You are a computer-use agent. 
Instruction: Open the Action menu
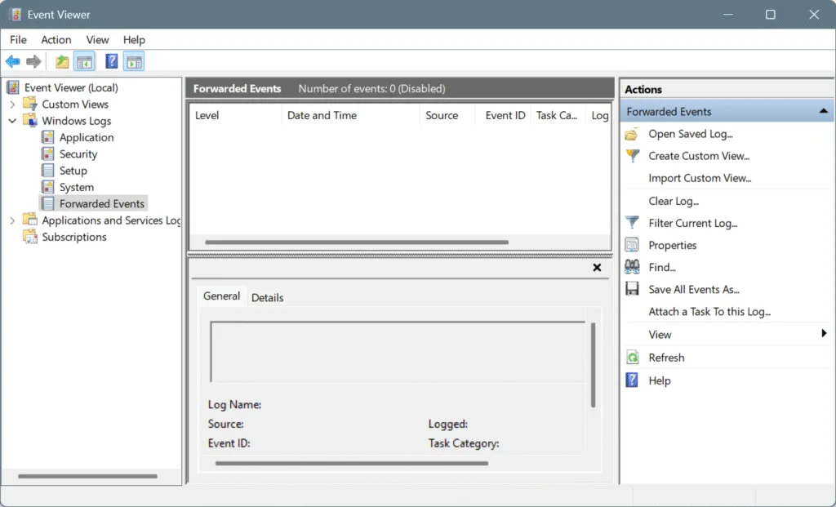(56, 39)
